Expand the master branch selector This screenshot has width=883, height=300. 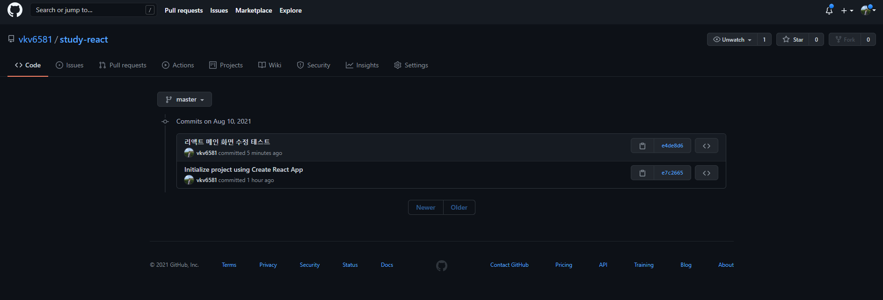[184, 99]
